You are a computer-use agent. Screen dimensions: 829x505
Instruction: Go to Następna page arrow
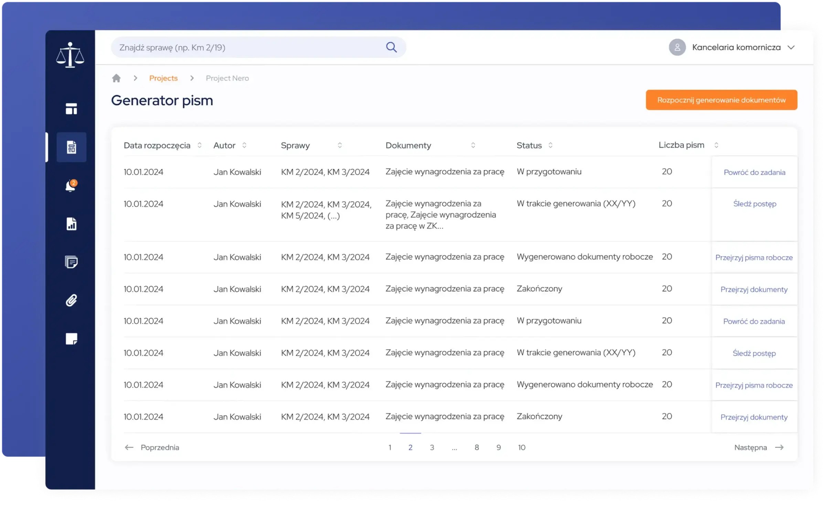[779, 447]
